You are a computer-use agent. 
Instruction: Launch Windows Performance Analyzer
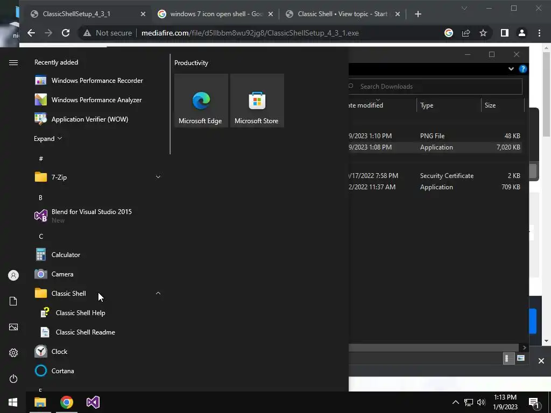click(98, 99)
